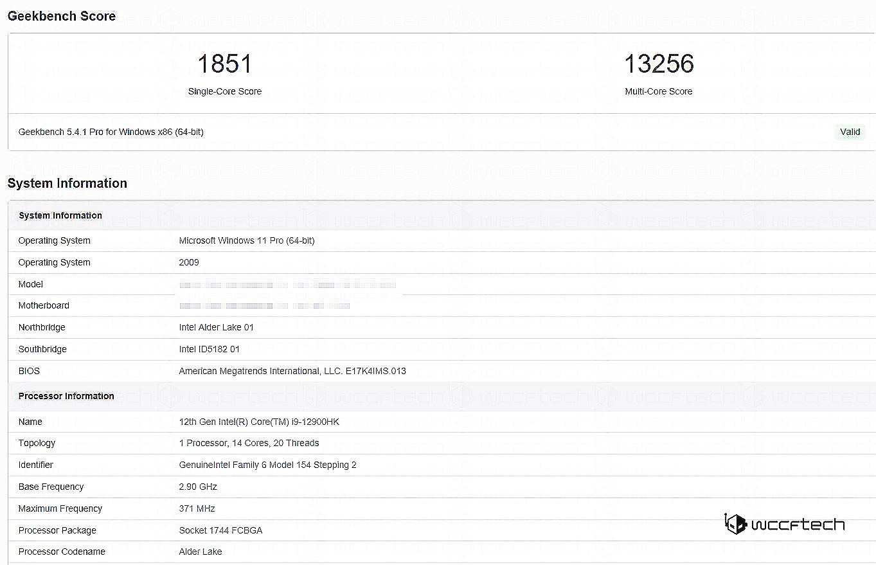Click the Alder Lake Processor Codename value

coord(201,552)
